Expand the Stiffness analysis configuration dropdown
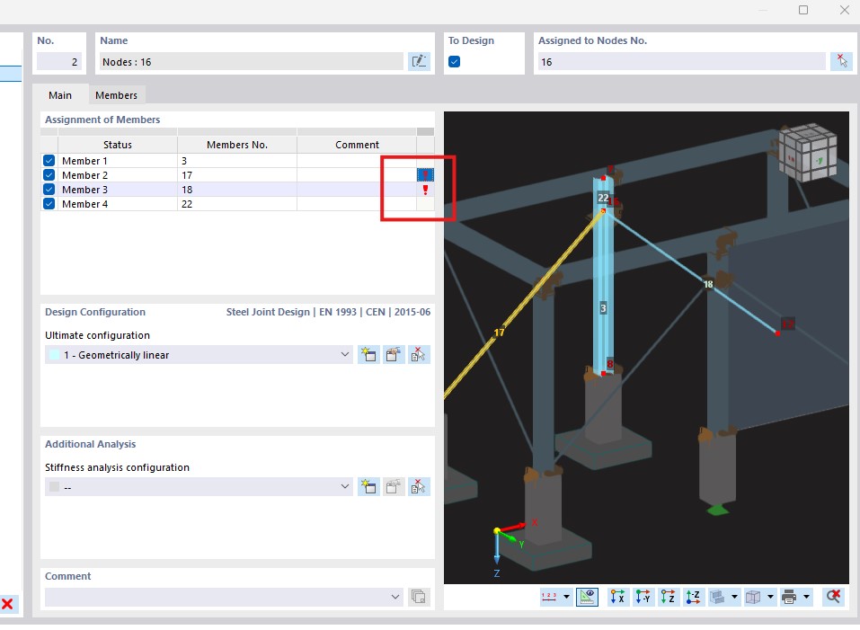 346,487
